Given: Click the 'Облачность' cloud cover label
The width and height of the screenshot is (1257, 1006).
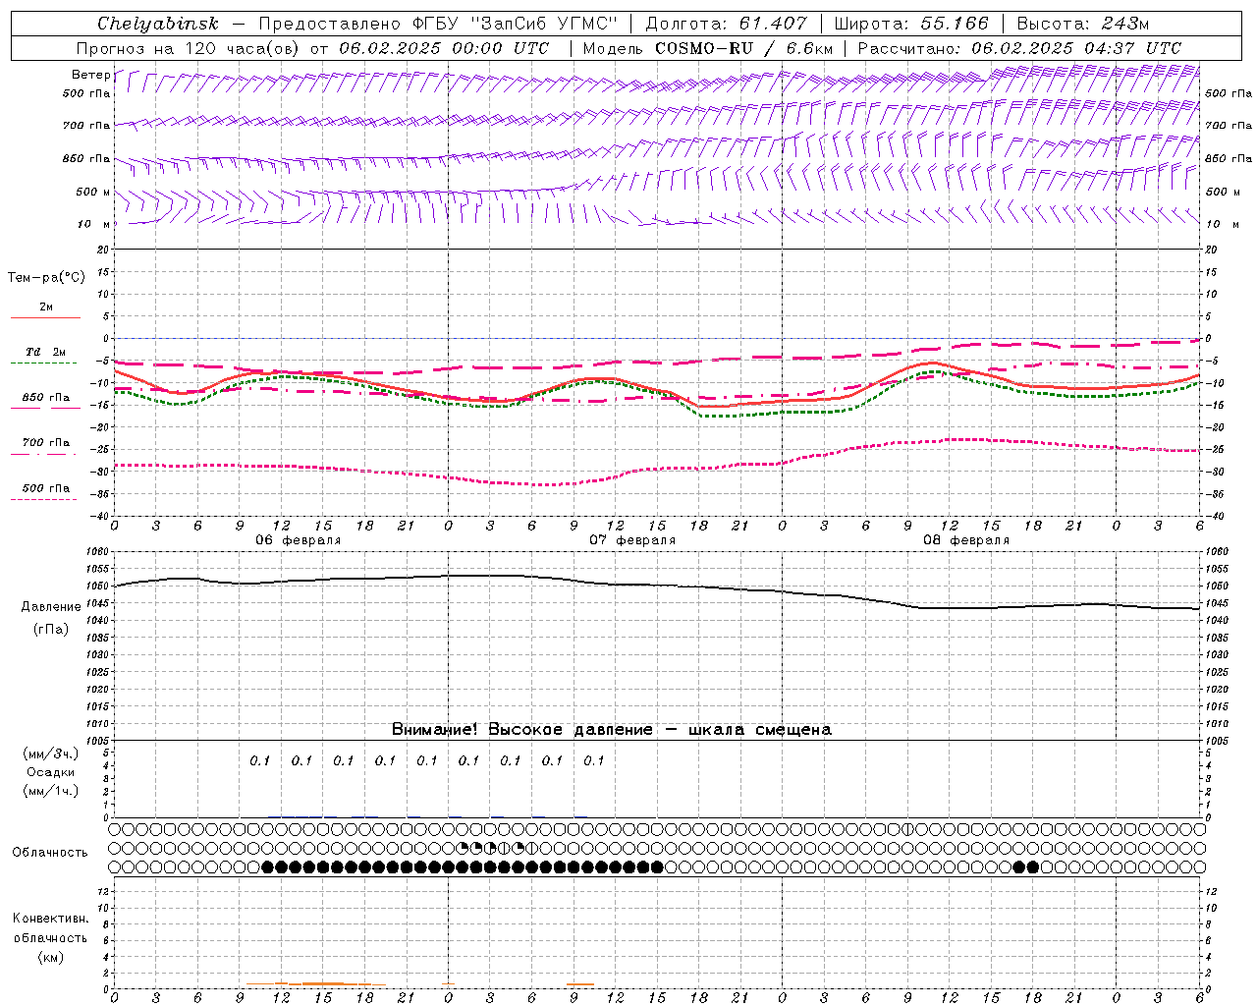Looking at the screenshot, I should pyautogui.click(x=50, y=853).
